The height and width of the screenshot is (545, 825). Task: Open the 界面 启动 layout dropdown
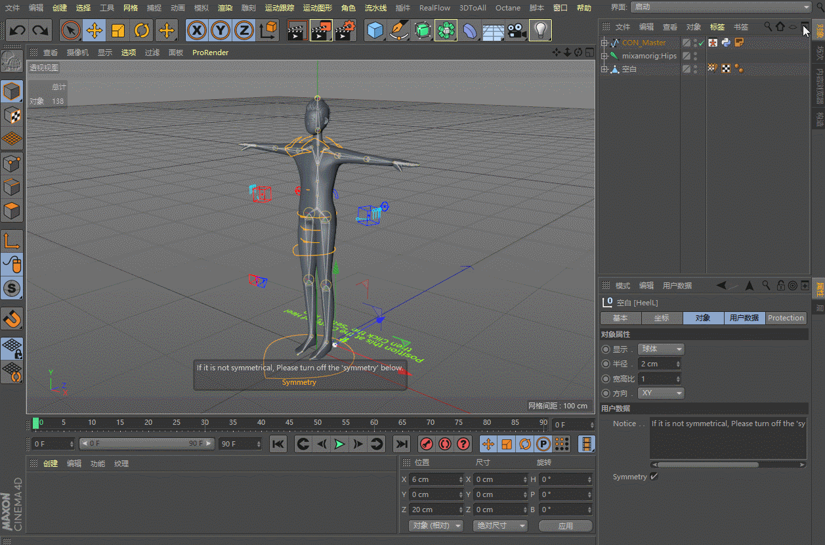[x=721, y=7]
